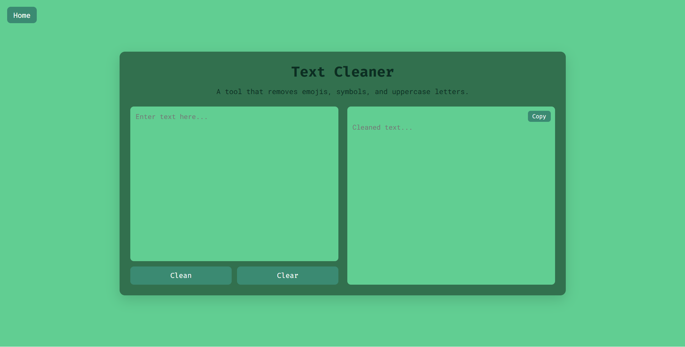Click the tool description subtitle text
685x347 pixels.
point(342,92)
